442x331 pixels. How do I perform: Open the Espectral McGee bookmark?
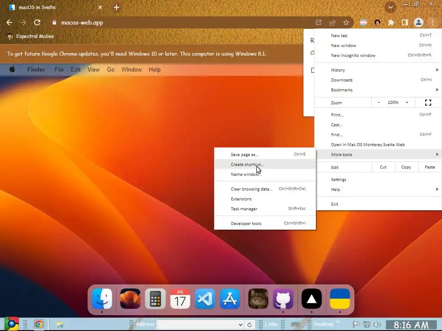point(31,36)
